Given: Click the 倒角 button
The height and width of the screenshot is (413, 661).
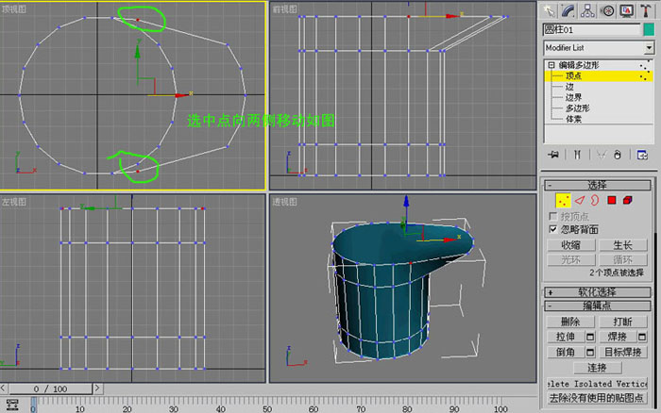Looking at the screenshot, I should (x=566, y=352).
